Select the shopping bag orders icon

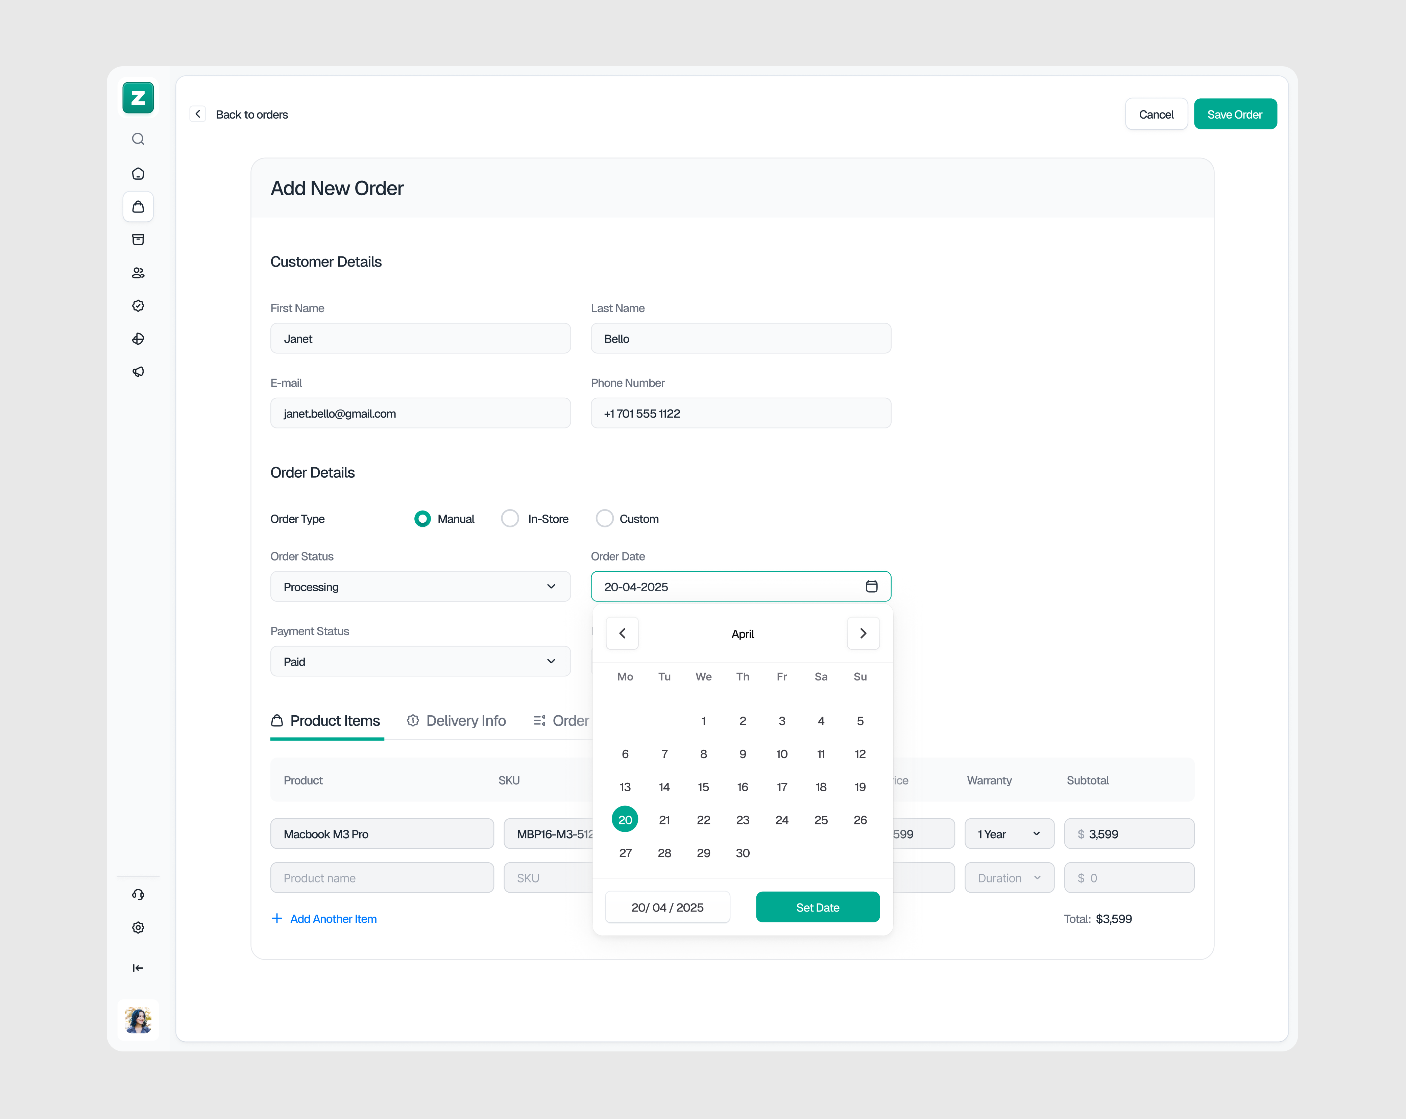(138, 206)
